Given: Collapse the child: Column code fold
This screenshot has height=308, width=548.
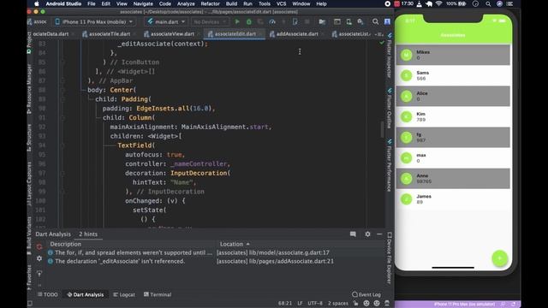Looking at the screenshot, I should click(63, 118).
